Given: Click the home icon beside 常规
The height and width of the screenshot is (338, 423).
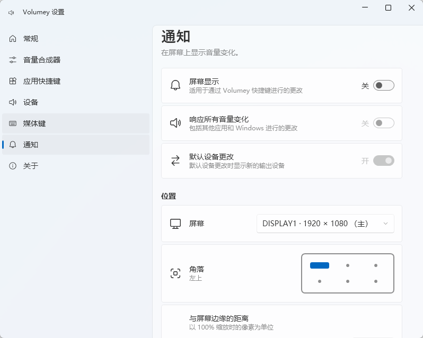Looking at the screenshot, I should coord(13,39).
